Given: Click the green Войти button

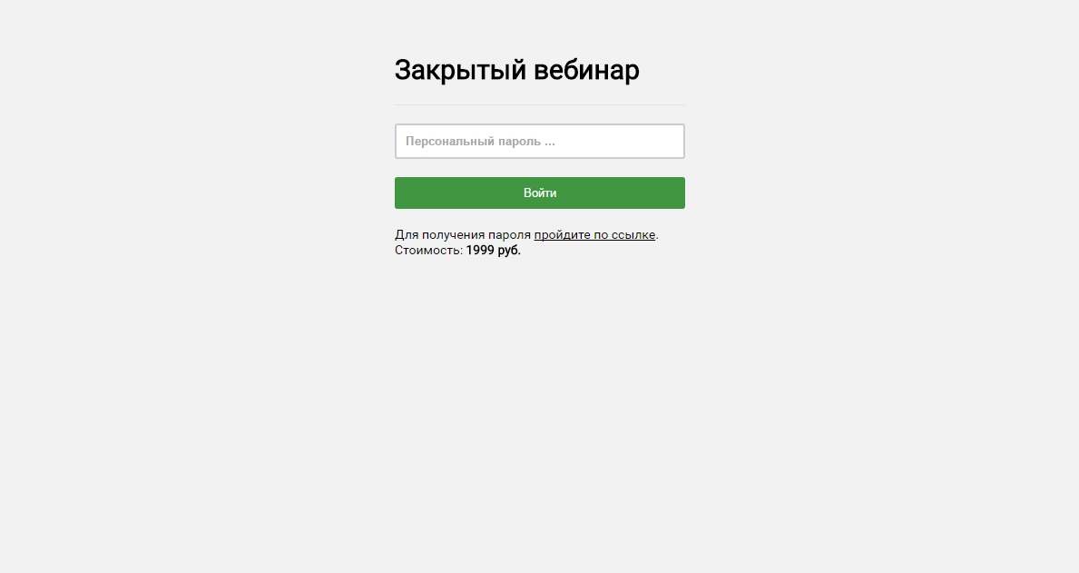Looking at the screenshot, I should tap(539, 193).
